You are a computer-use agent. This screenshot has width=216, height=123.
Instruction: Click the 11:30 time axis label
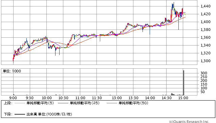pyautogui.click(x=97, y=98)
